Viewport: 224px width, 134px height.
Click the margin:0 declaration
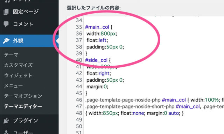(97, 87)
